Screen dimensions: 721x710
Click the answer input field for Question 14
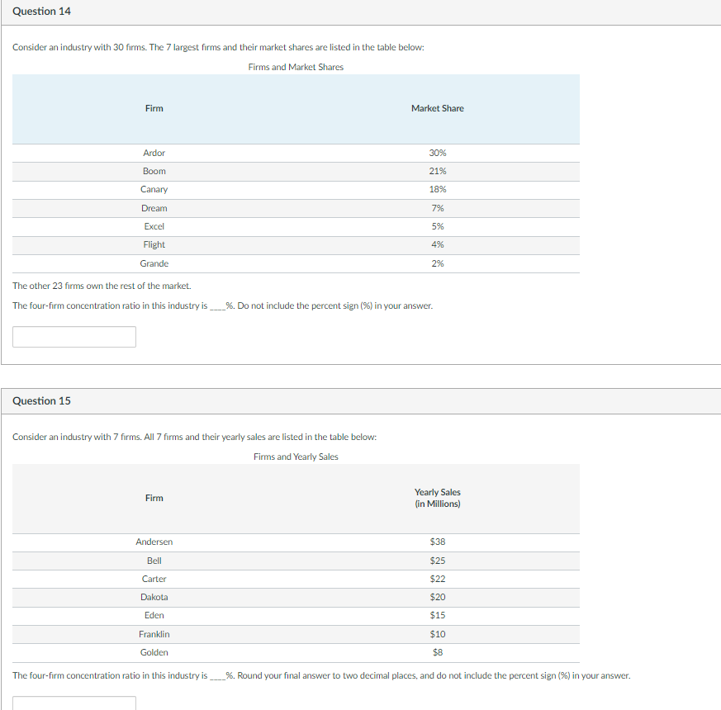(74, 336)
